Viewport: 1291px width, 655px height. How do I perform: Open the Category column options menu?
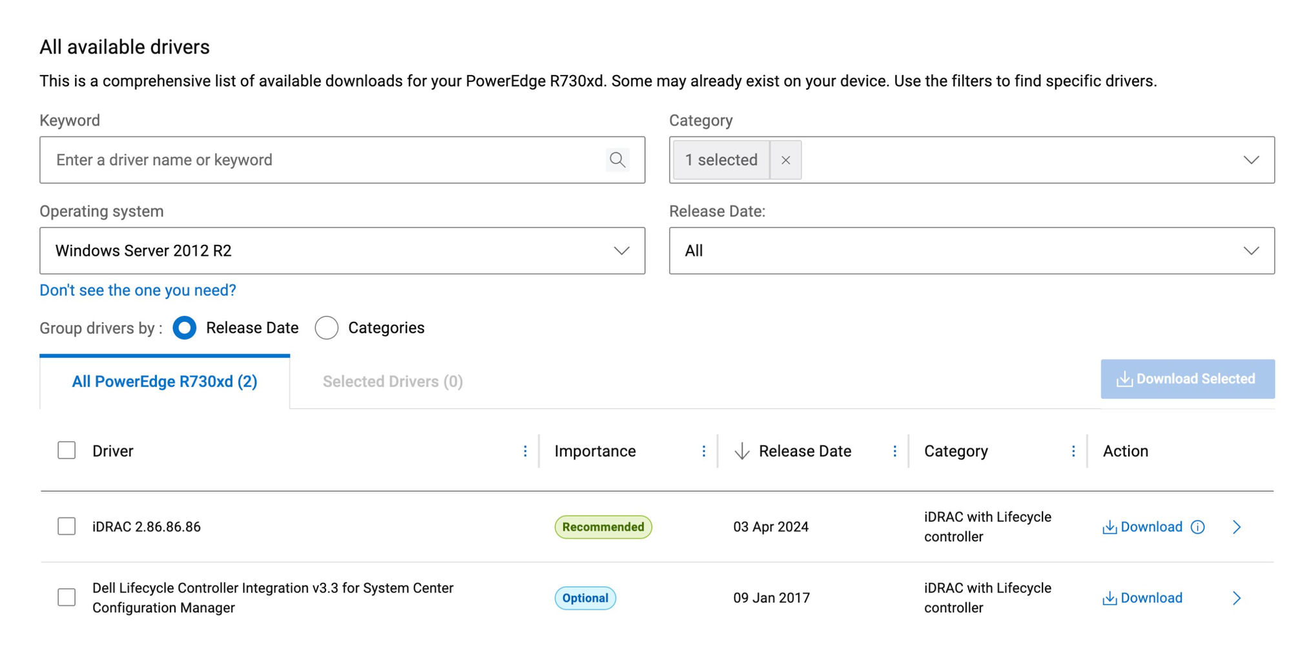[1073, 451]
